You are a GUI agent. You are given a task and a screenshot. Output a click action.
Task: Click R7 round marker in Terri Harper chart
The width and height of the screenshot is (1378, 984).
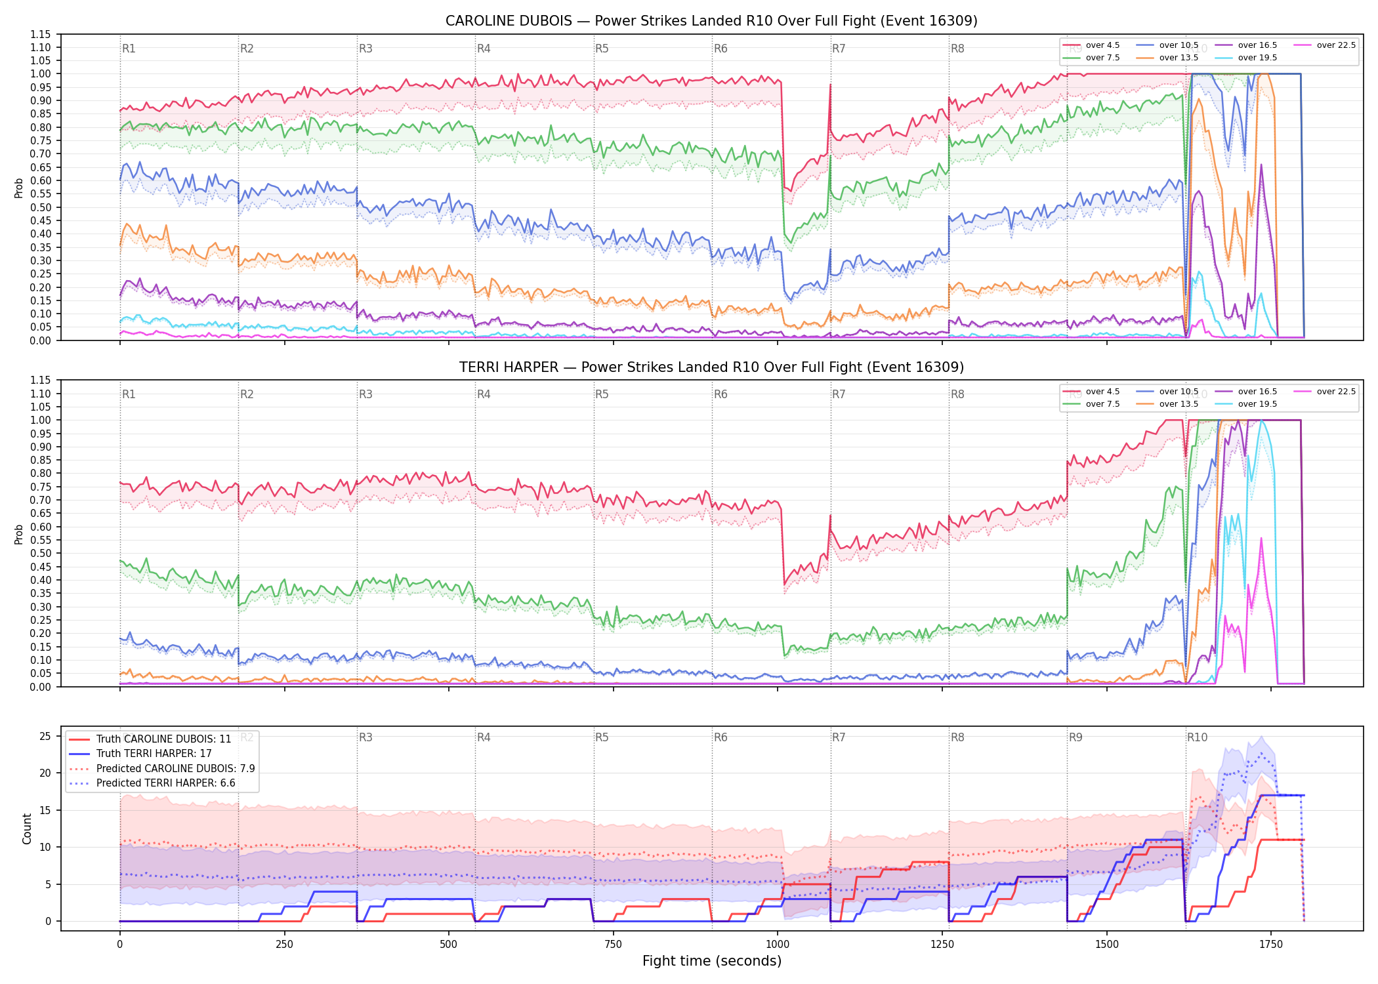[839, 394]
